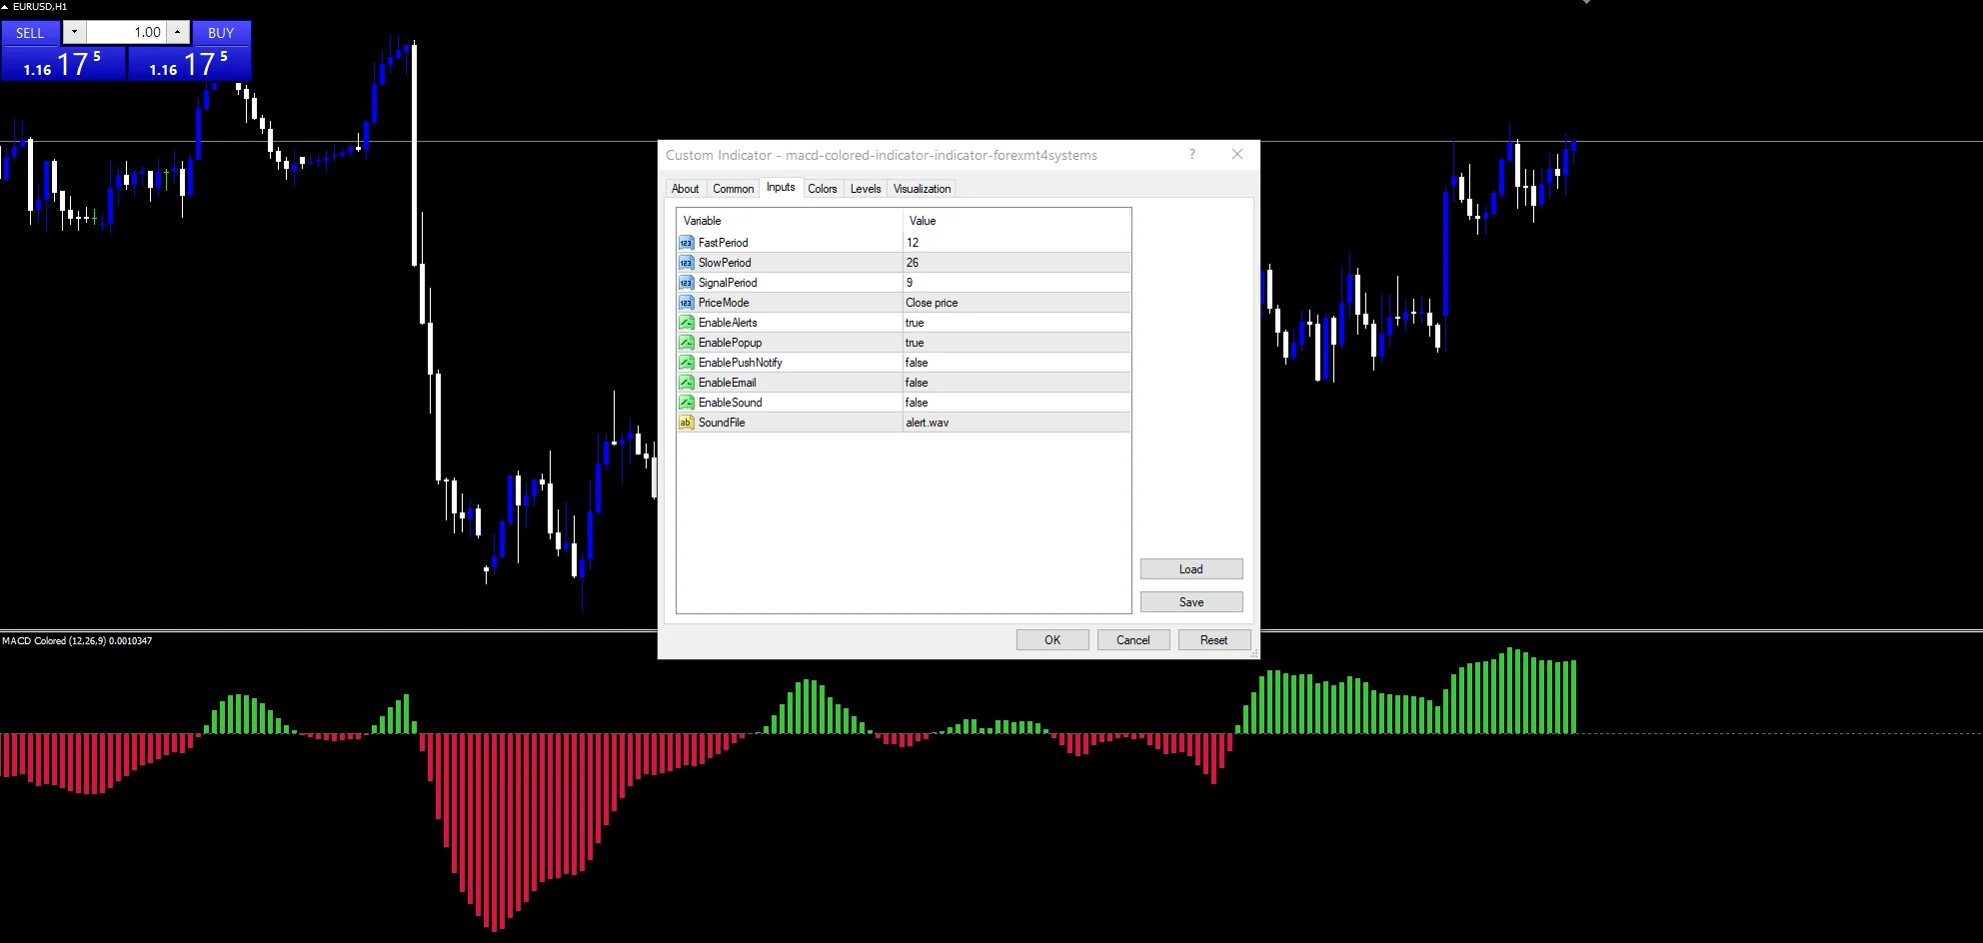The height and width of the screenshot is (943, 1983).
Task: Click the lot volume field showing 1.00
Action: 126,32
